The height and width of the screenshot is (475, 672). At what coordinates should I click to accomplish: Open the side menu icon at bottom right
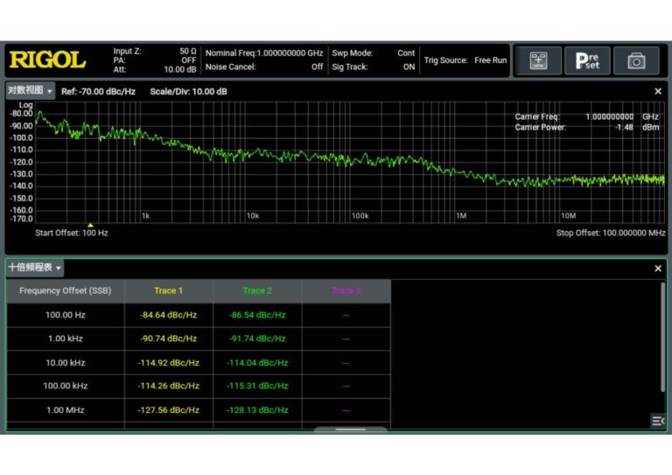pyautogui.click(x=658, y=421)
